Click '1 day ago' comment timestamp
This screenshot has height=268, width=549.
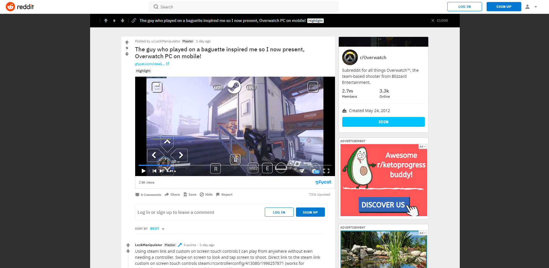(x=207, y=245)
